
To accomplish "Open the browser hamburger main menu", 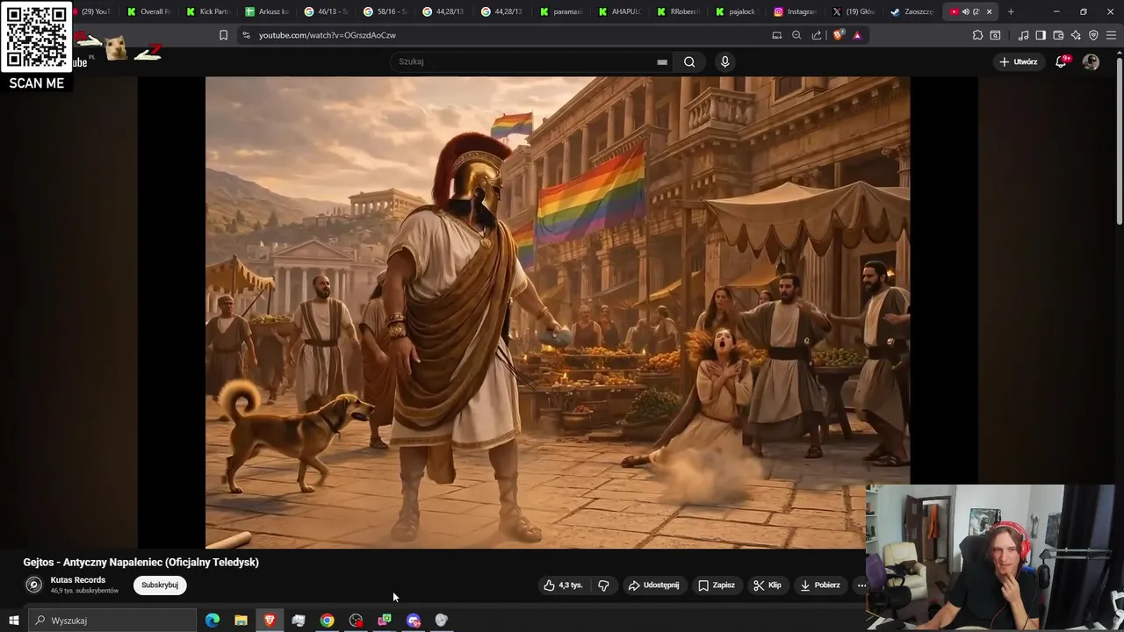I will (1111, 35).
